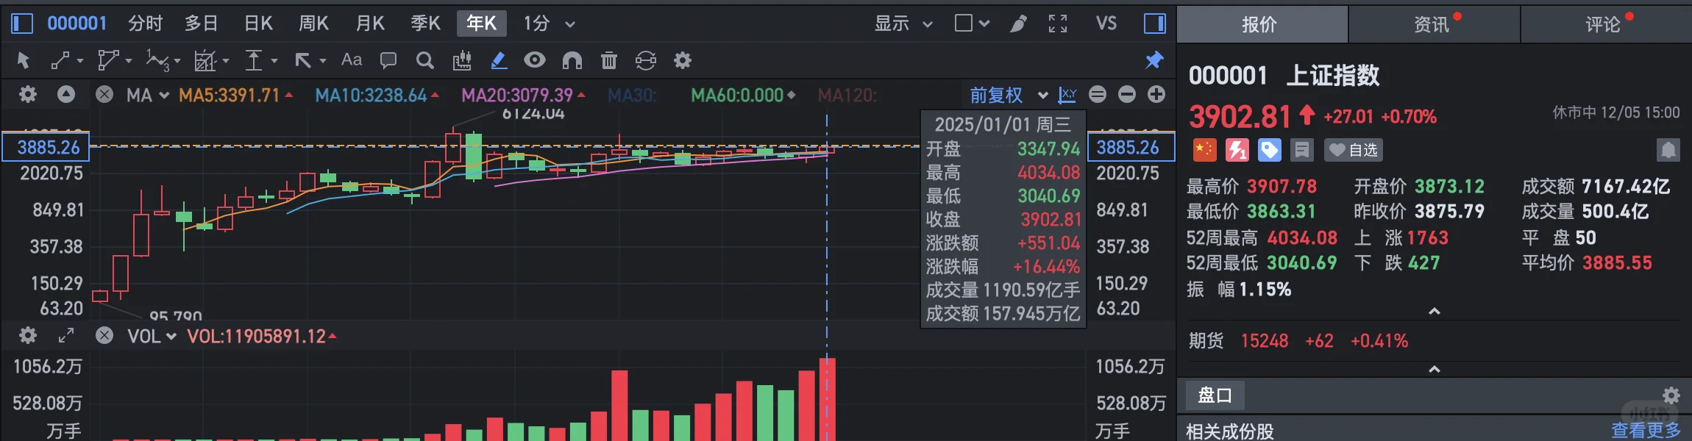Click the magnifier zoom tool

424,60
